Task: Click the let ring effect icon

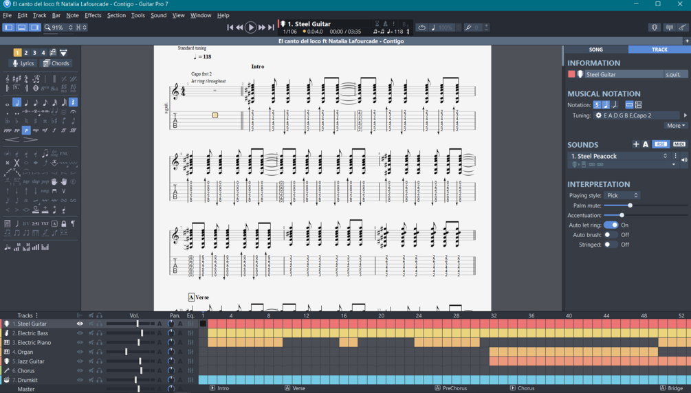Action: click(x=54, y=153)
